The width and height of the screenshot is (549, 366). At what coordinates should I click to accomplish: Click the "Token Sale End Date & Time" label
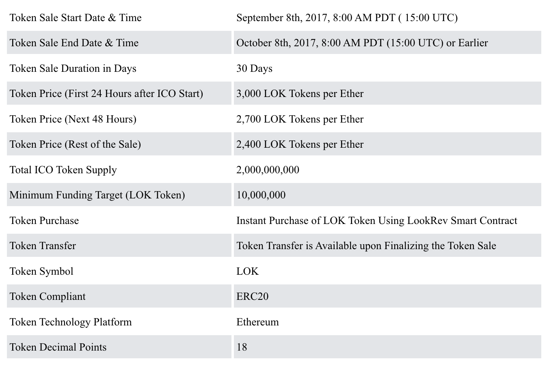(x=74, y=43)
